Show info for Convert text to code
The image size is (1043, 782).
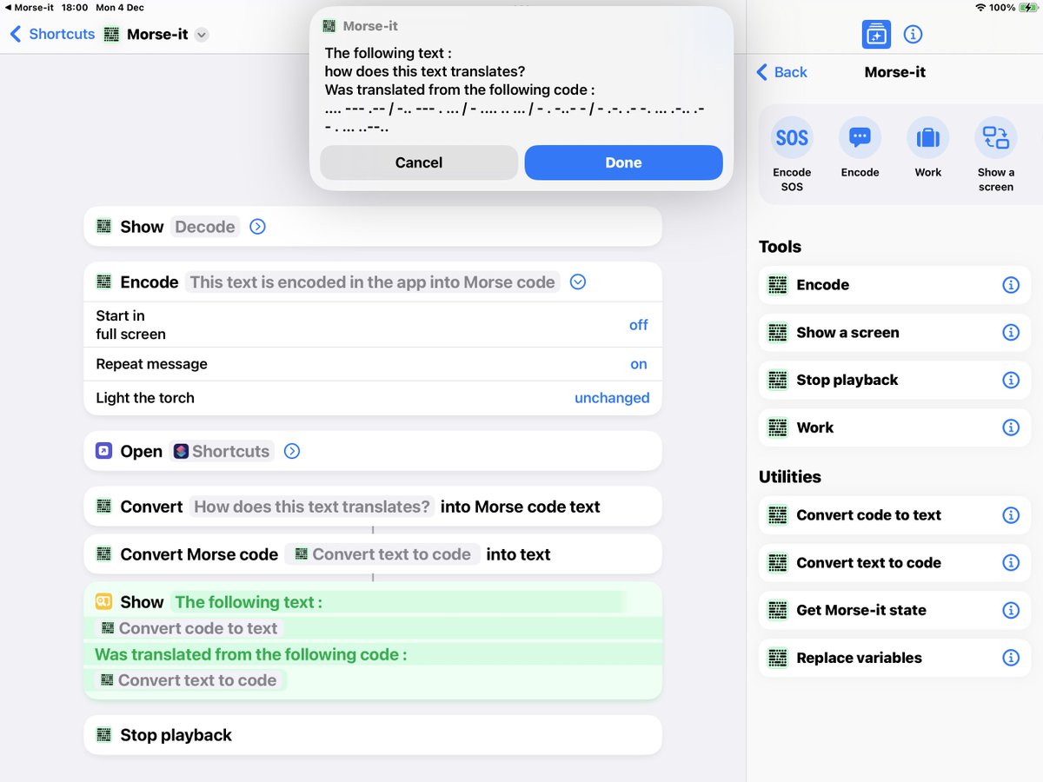1010,563
